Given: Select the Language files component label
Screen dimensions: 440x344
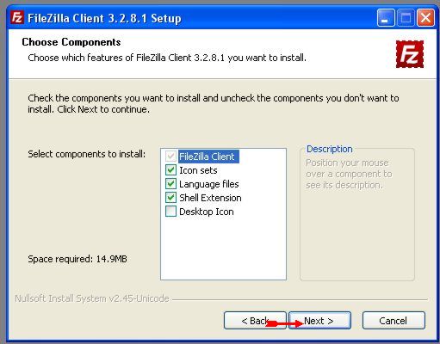Looking at the screenshot, I should (209, 184).
